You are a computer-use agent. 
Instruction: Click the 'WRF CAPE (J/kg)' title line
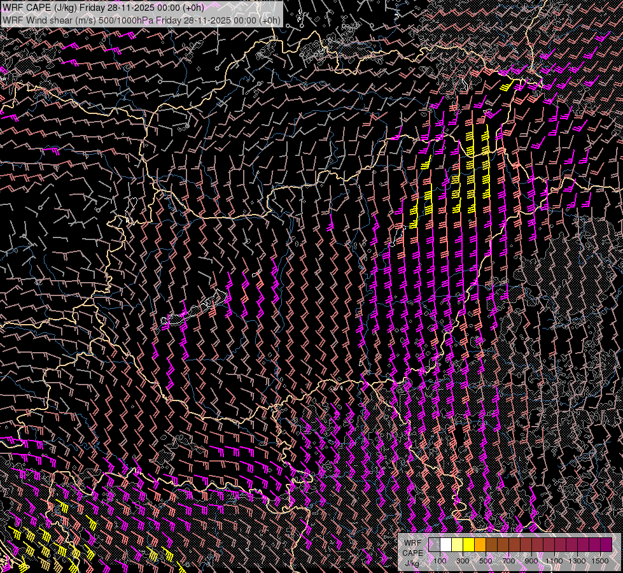pyautogui.click(x=103, y=7)
